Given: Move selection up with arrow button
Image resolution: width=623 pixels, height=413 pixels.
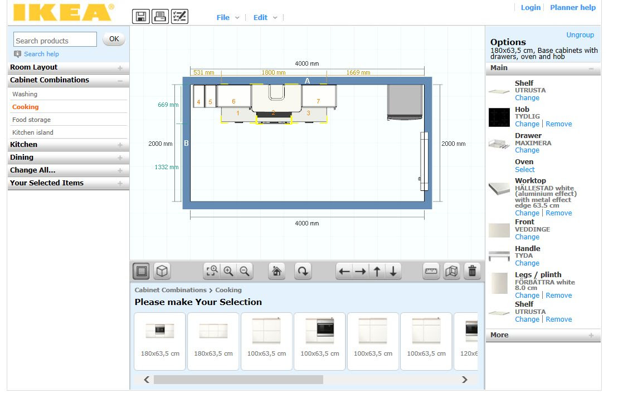Looking at the screenshot, I should (x=377, y=272).
